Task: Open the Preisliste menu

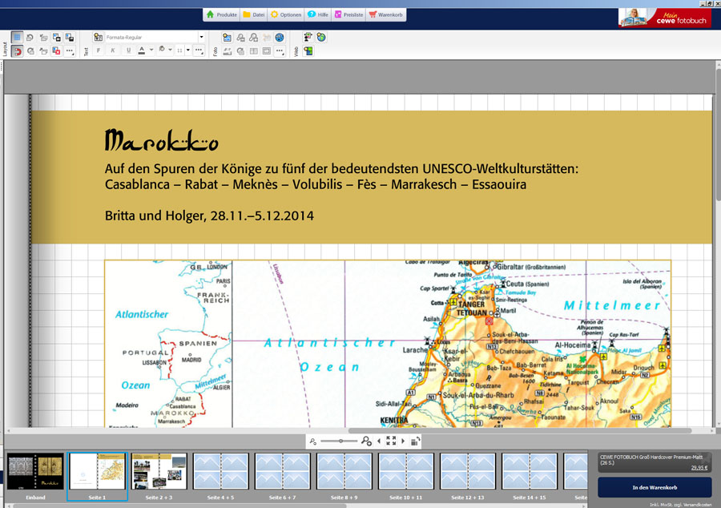Action: pos(348,14)
